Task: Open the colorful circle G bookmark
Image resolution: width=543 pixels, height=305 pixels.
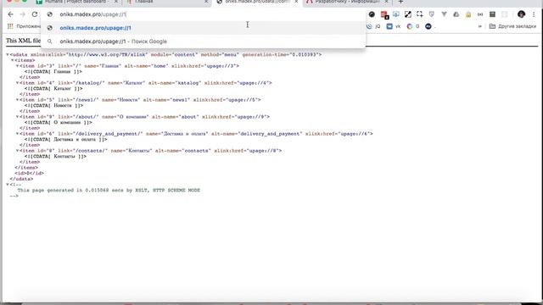Action: [413, 26]
